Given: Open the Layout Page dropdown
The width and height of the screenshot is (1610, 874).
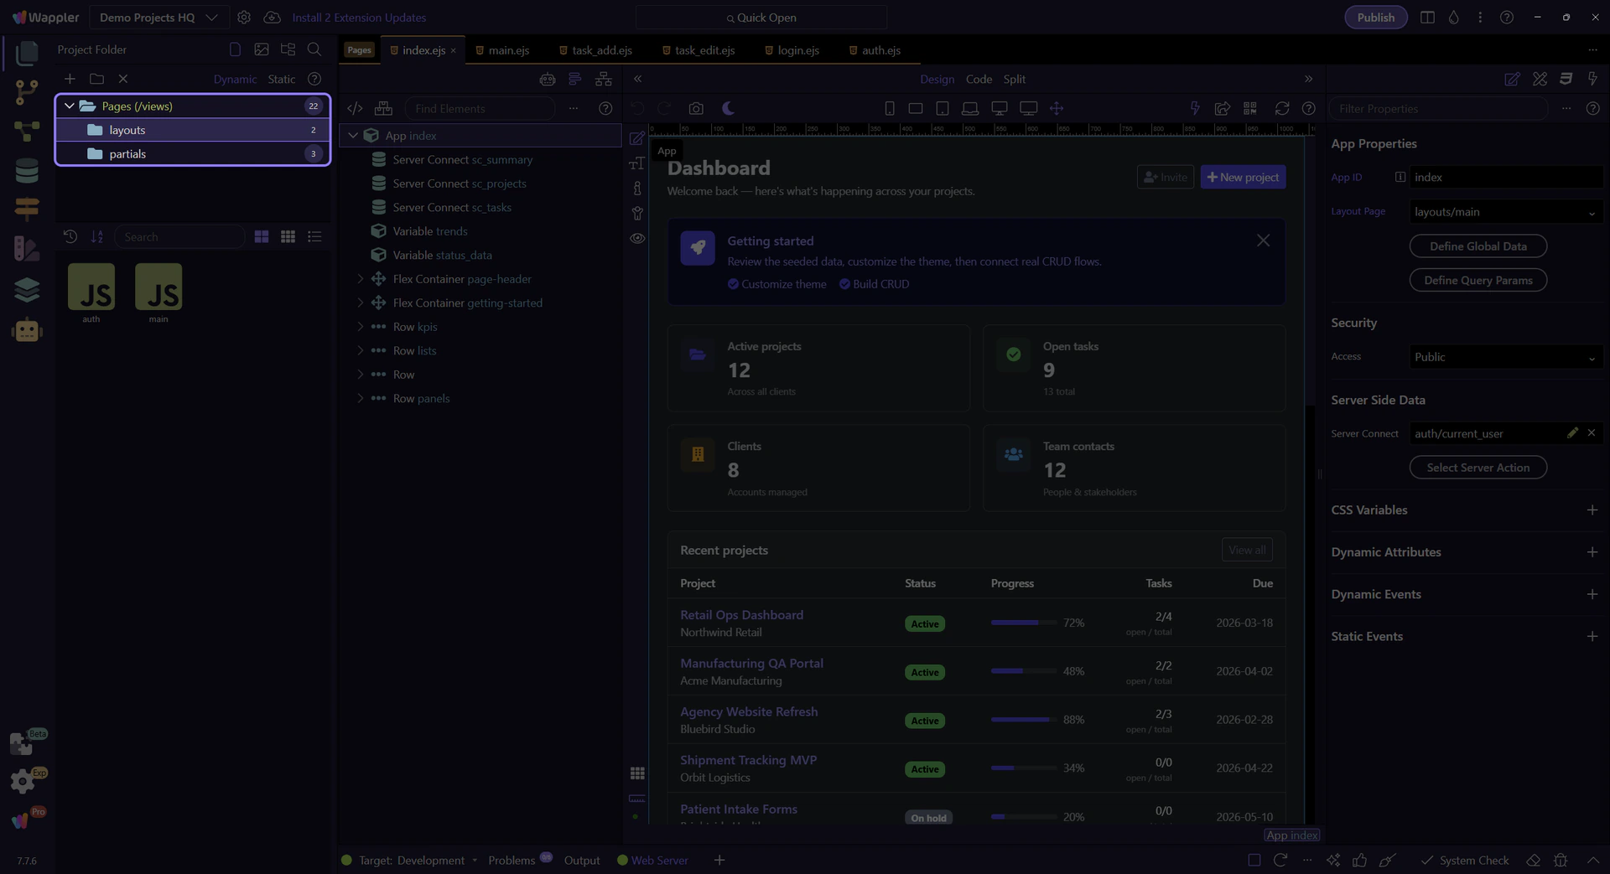Looking at the screenshot, I should (x=1505, y=212).
